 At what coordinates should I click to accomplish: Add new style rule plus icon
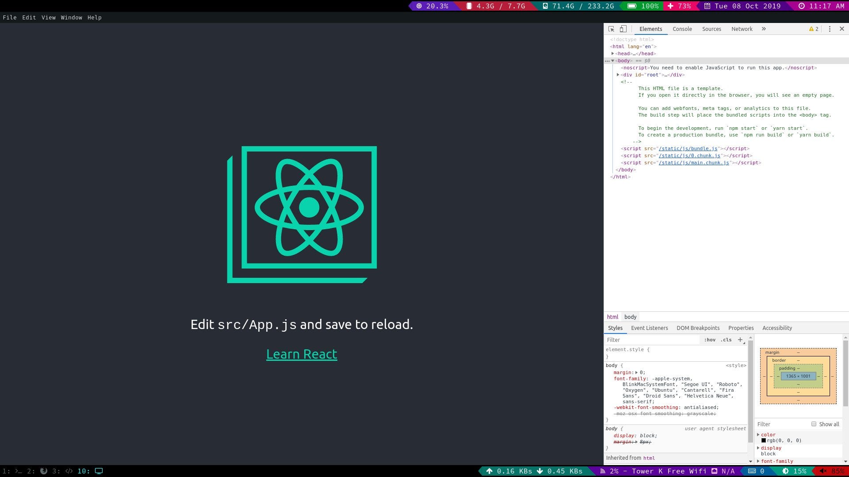pyautogui.click(x=740, y=340)
